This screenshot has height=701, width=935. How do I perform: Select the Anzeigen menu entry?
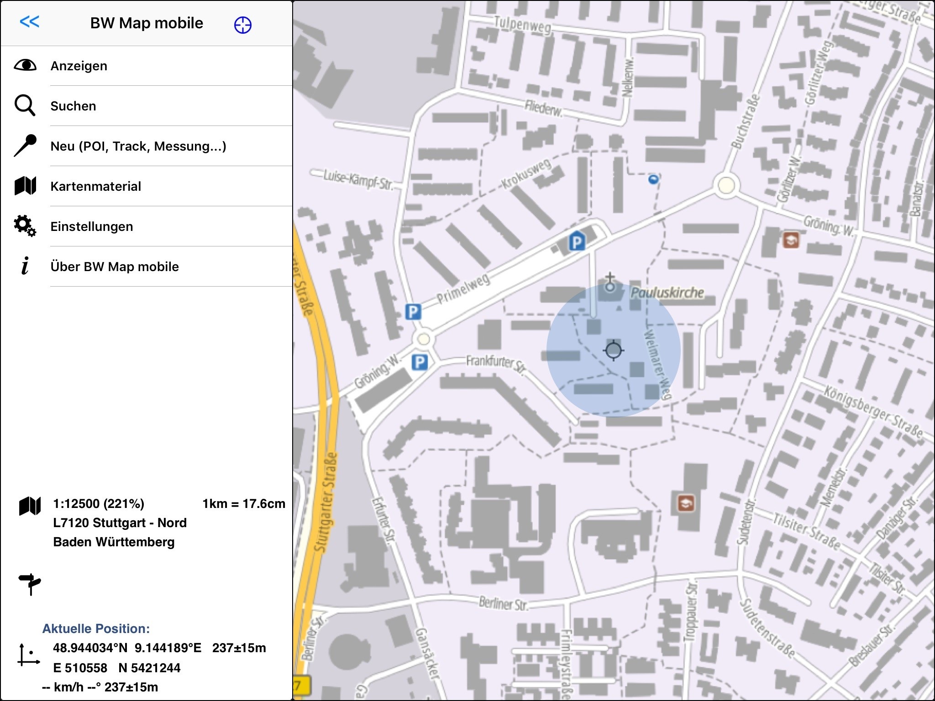79,65
